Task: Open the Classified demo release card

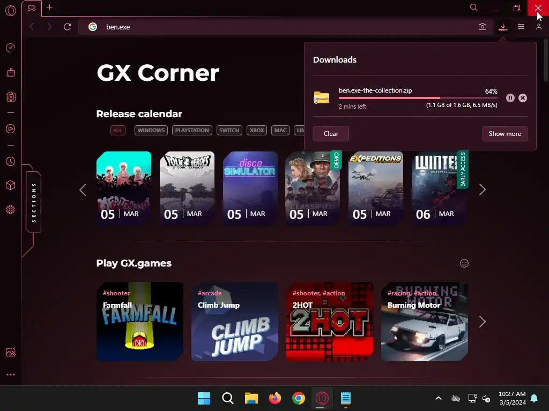Action: click(313, 188)
